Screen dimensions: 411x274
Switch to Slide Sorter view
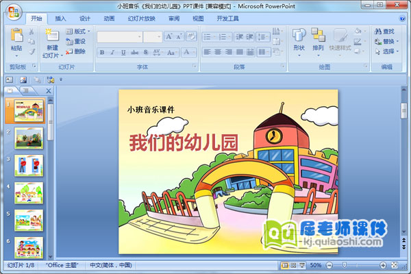click(x=293, y=265)
